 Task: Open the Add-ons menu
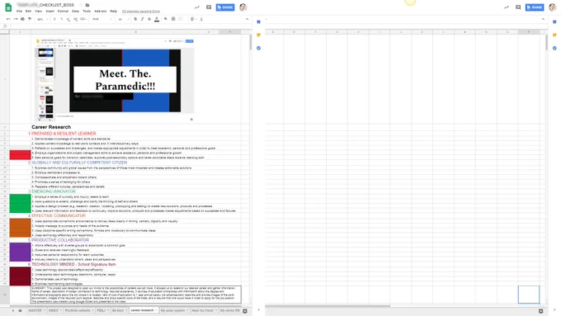[100, 11]
